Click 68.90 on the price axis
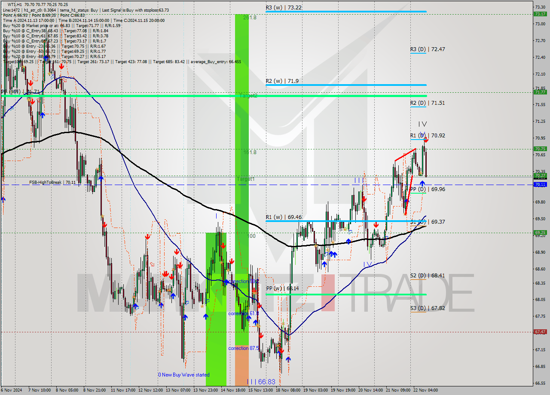Image resolution: width=550 pixels, height=395 pixels. point(540,252)
